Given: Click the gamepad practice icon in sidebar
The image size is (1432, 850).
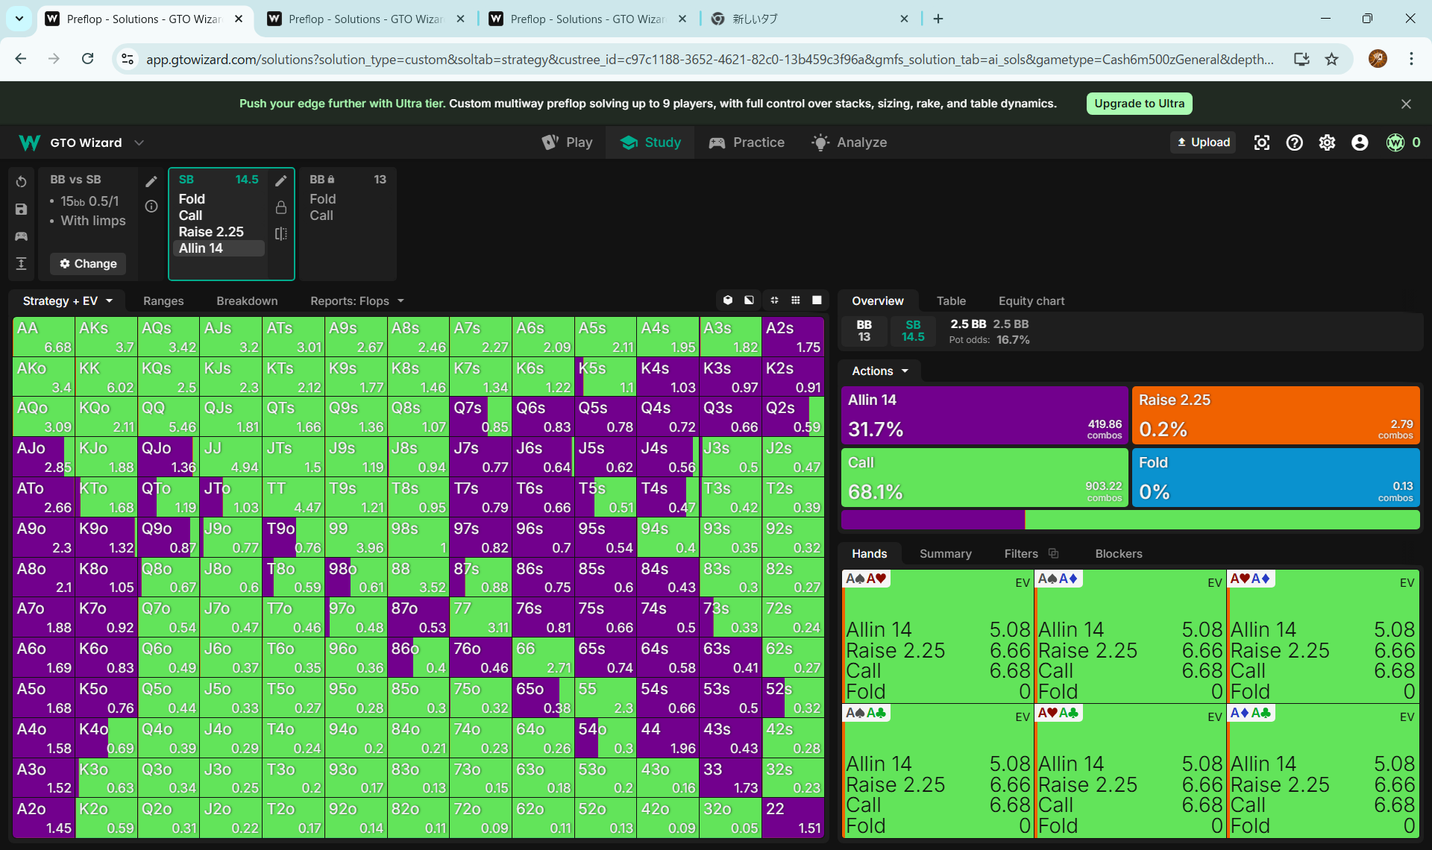Looking at the screenshot, I should click(x=21, y=236).
